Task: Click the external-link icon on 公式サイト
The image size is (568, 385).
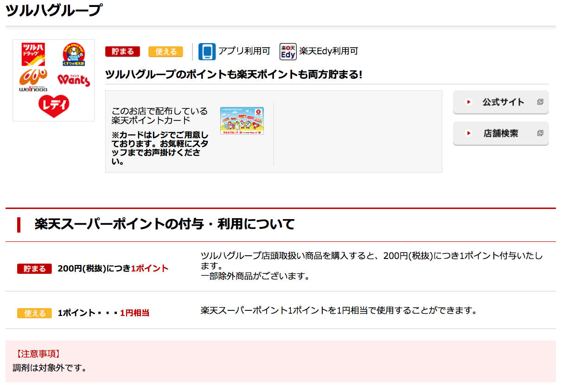Action: [x=540, y=102]
